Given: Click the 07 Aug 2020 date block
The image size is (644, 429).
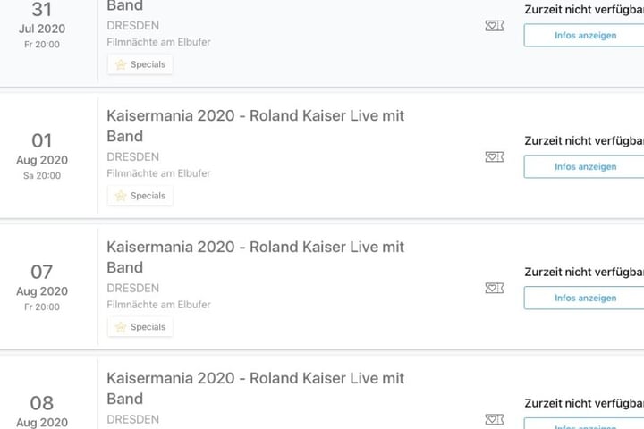Looking at the screenshot, I should click(x=42, y=288).
